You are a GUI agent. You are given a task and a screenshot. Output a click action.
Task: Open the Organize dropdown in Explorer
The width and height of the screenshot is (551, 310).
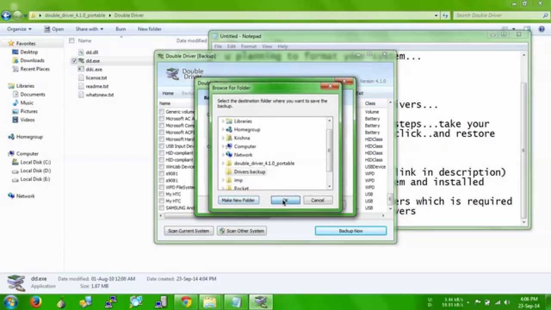click(19, 29)
